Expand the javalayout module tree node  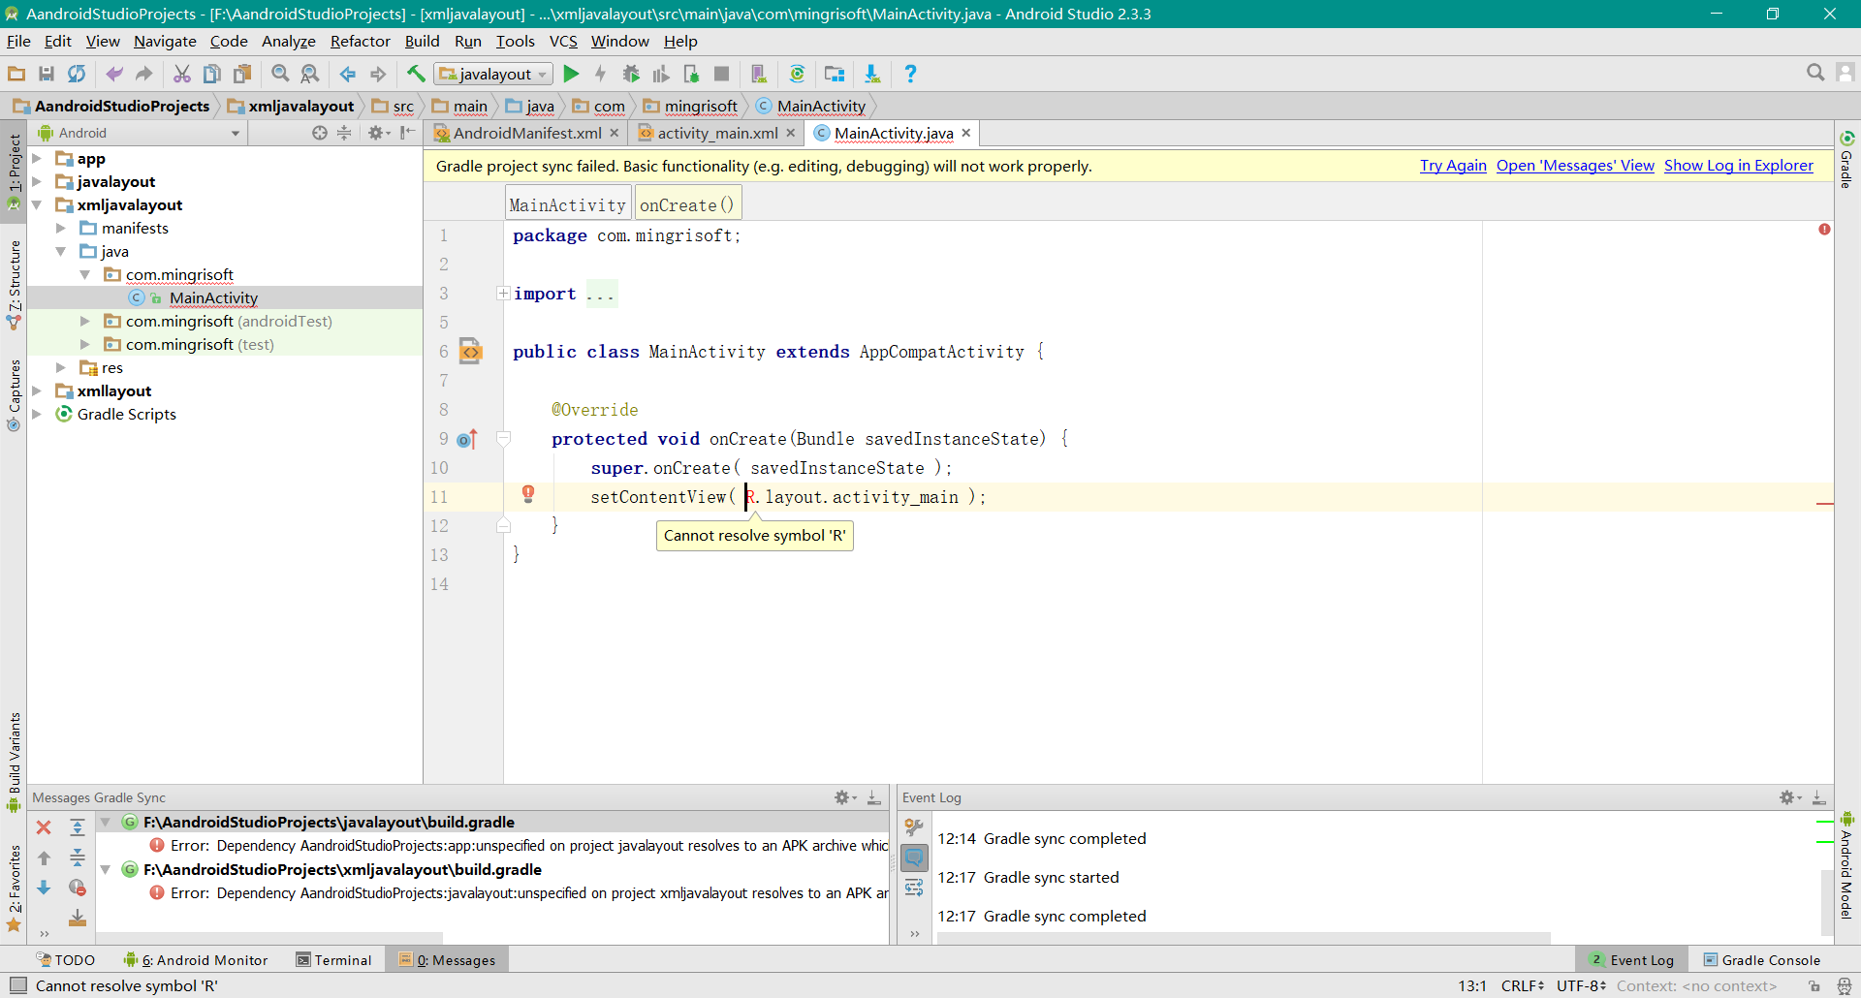pos(37,181)
